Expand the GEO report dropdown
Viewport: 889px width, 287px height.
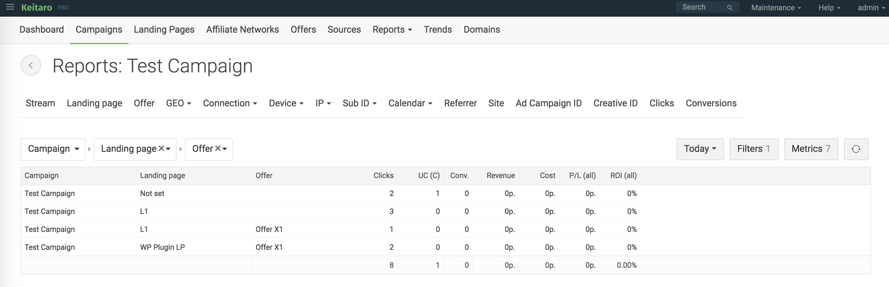178,103
